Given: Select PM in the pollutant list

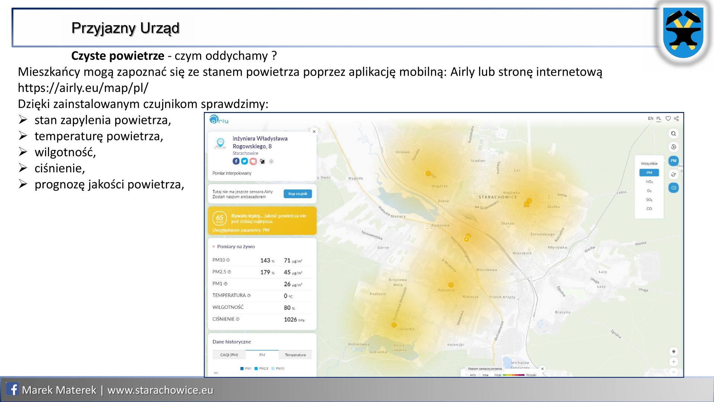Looking at the screenshot, I should pyautogui.click(x=649, y=173).
